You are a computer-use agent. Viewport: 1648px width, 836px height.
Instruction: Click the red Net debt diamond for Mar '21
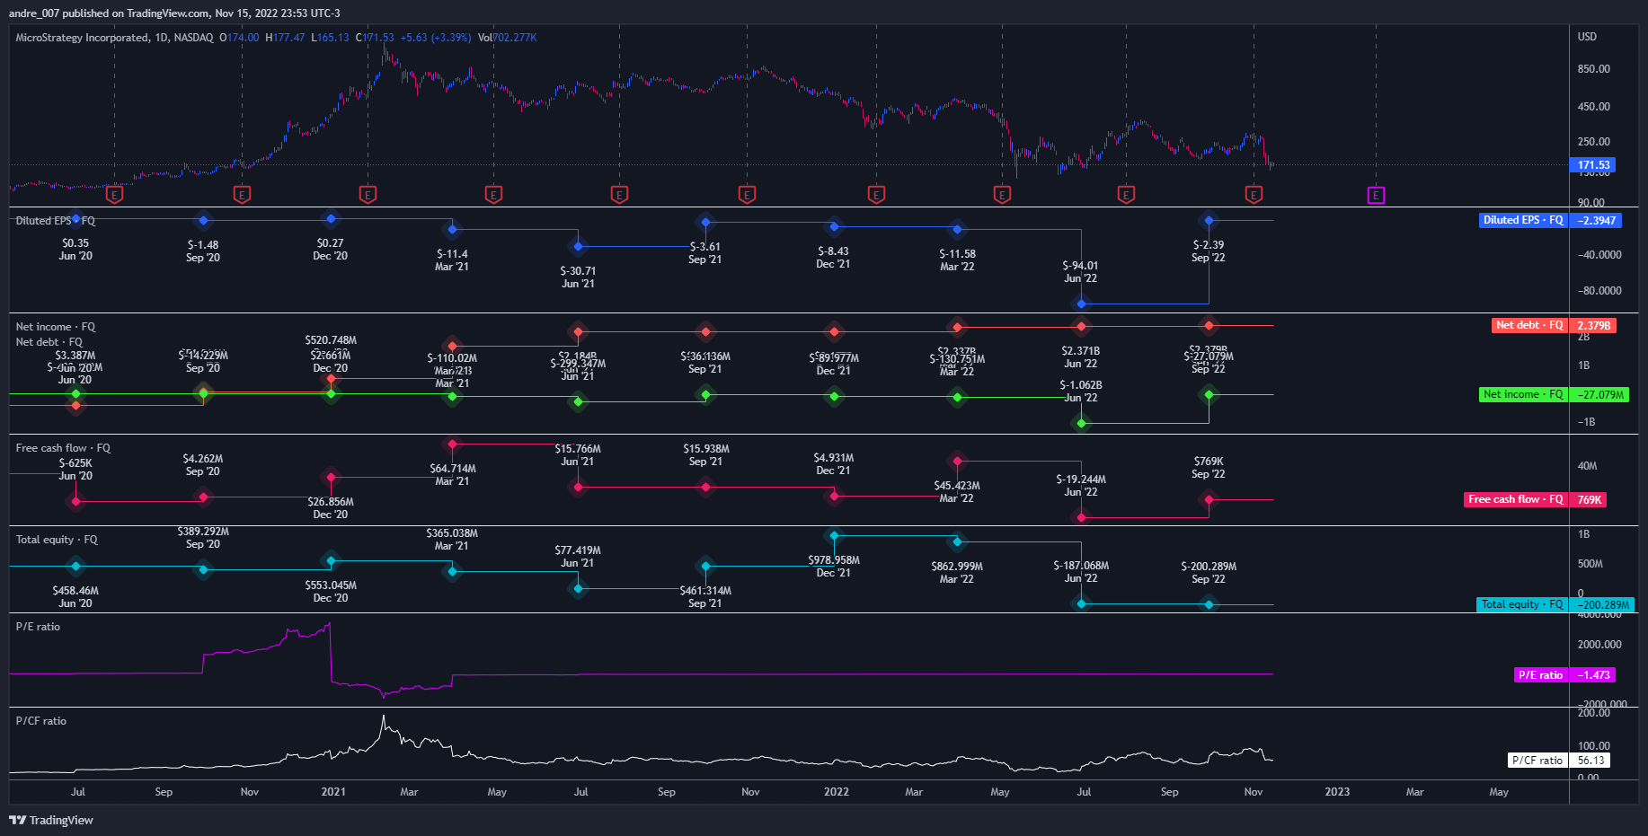pos(452,346)
